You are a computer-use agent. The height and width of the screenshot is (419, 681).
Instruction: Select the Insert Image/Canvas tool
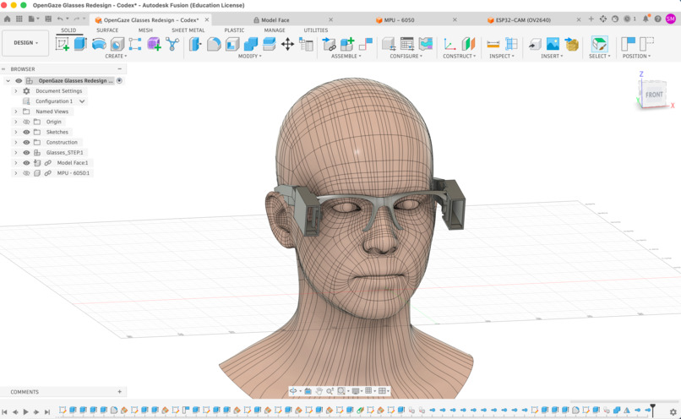click(553, 44)
